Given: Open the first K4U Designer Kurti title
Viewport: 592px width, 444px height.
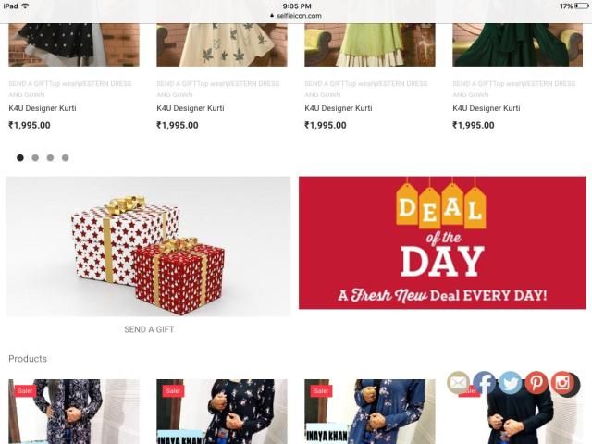Looking at the screenshot, I should (43, 108).
